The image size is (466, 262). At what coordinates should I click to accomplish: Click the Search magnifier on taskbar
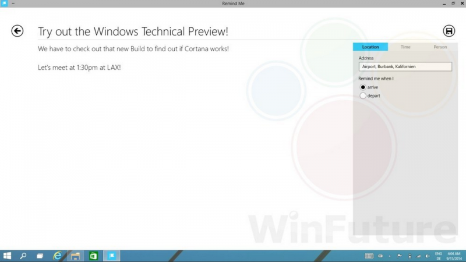coord(24,256)
